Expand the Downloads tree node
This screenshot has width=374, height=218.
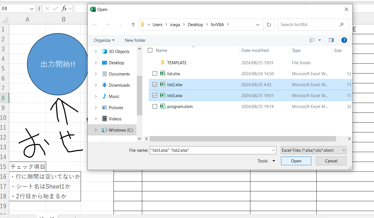point(96,85)
